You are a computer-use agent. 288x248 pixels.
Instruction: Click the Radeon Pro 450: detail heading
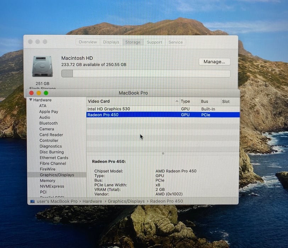tap(109, 162)
